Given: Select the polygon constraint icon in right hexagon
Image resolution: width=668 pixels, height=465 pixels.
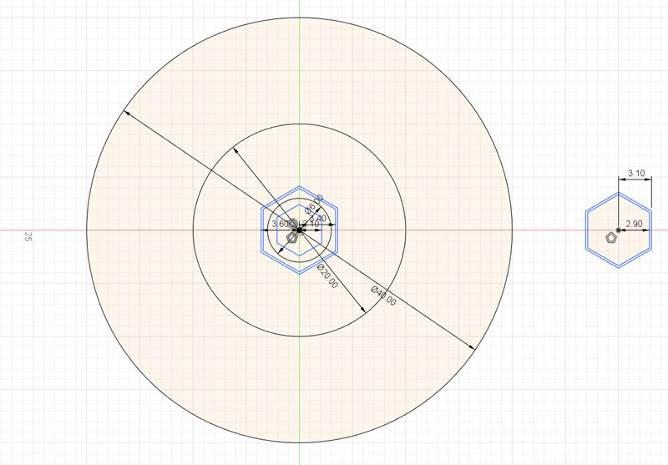Looking at the screenshot, I should coord(611,239).
